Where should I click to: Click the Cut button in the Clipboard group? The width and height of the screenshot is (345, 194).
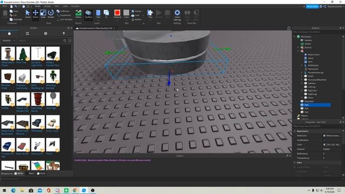(13, 15)
